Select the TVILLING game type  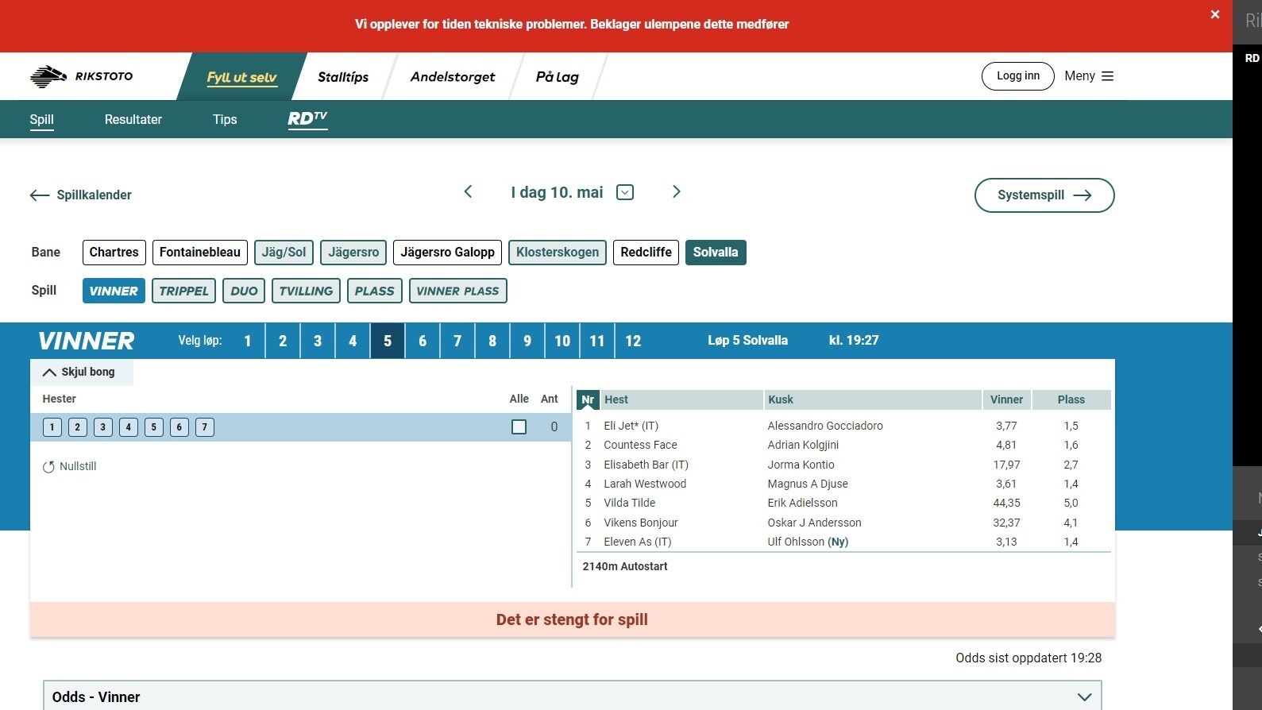[x=306, y=291]
